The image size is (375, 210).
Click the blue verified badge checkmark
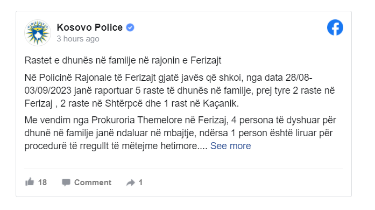[130, 27]
